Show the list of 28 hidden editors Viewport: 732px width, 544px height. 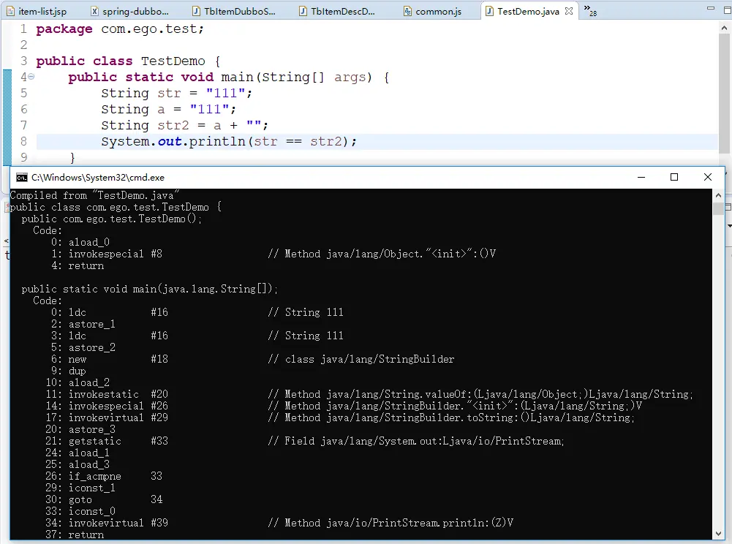(590, 10)
